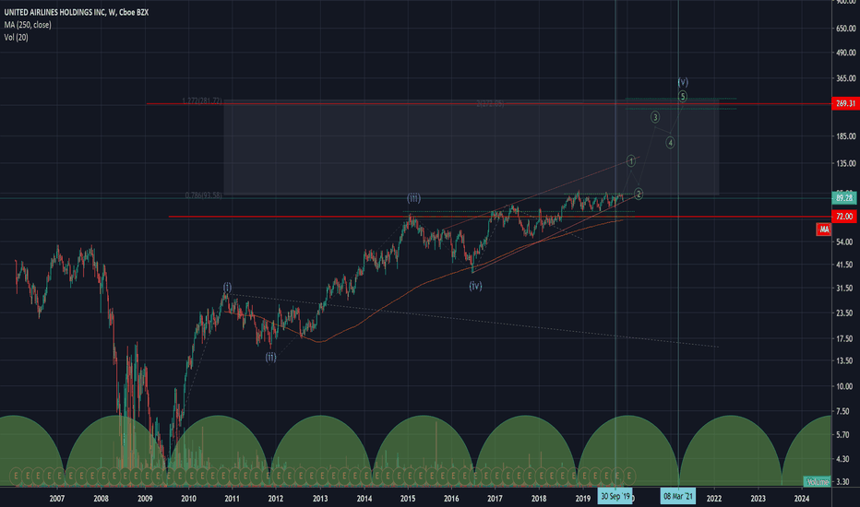
Task: Click the 2012 year label on the time axis
Action: point(276,498)
